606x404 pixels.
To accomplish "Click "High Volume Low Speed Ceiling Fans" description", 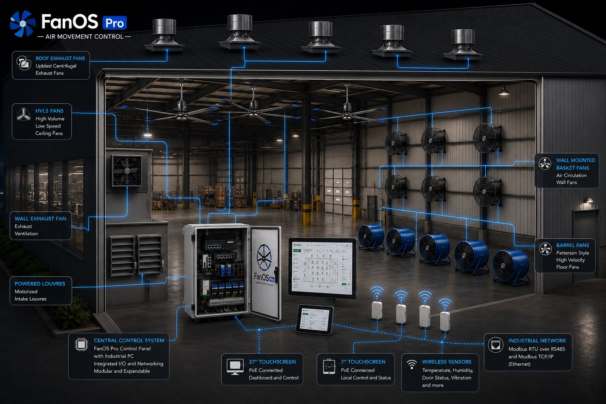I will tap(50, 126).
